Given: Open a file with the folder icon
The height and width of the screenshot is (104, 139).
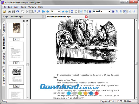Looking at the screenshot, I should pos(5,11).
